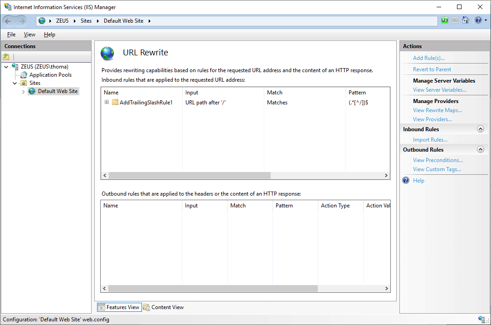Viewport: 491px width, 325px height.
Task: Collapse the Inbound Rules section
Action: (481, 129)
